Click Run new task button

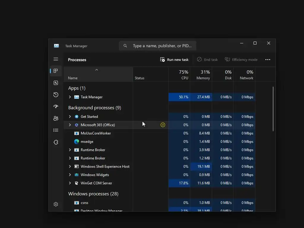tap(174, 59)
